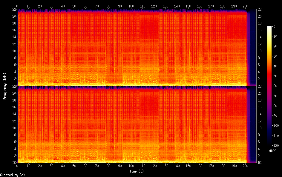Image resolution: width=282 pixels, height=177 pixels.
Task: Click the 50 tick on the bottom time axis
Action: click(x=74, y=166)
